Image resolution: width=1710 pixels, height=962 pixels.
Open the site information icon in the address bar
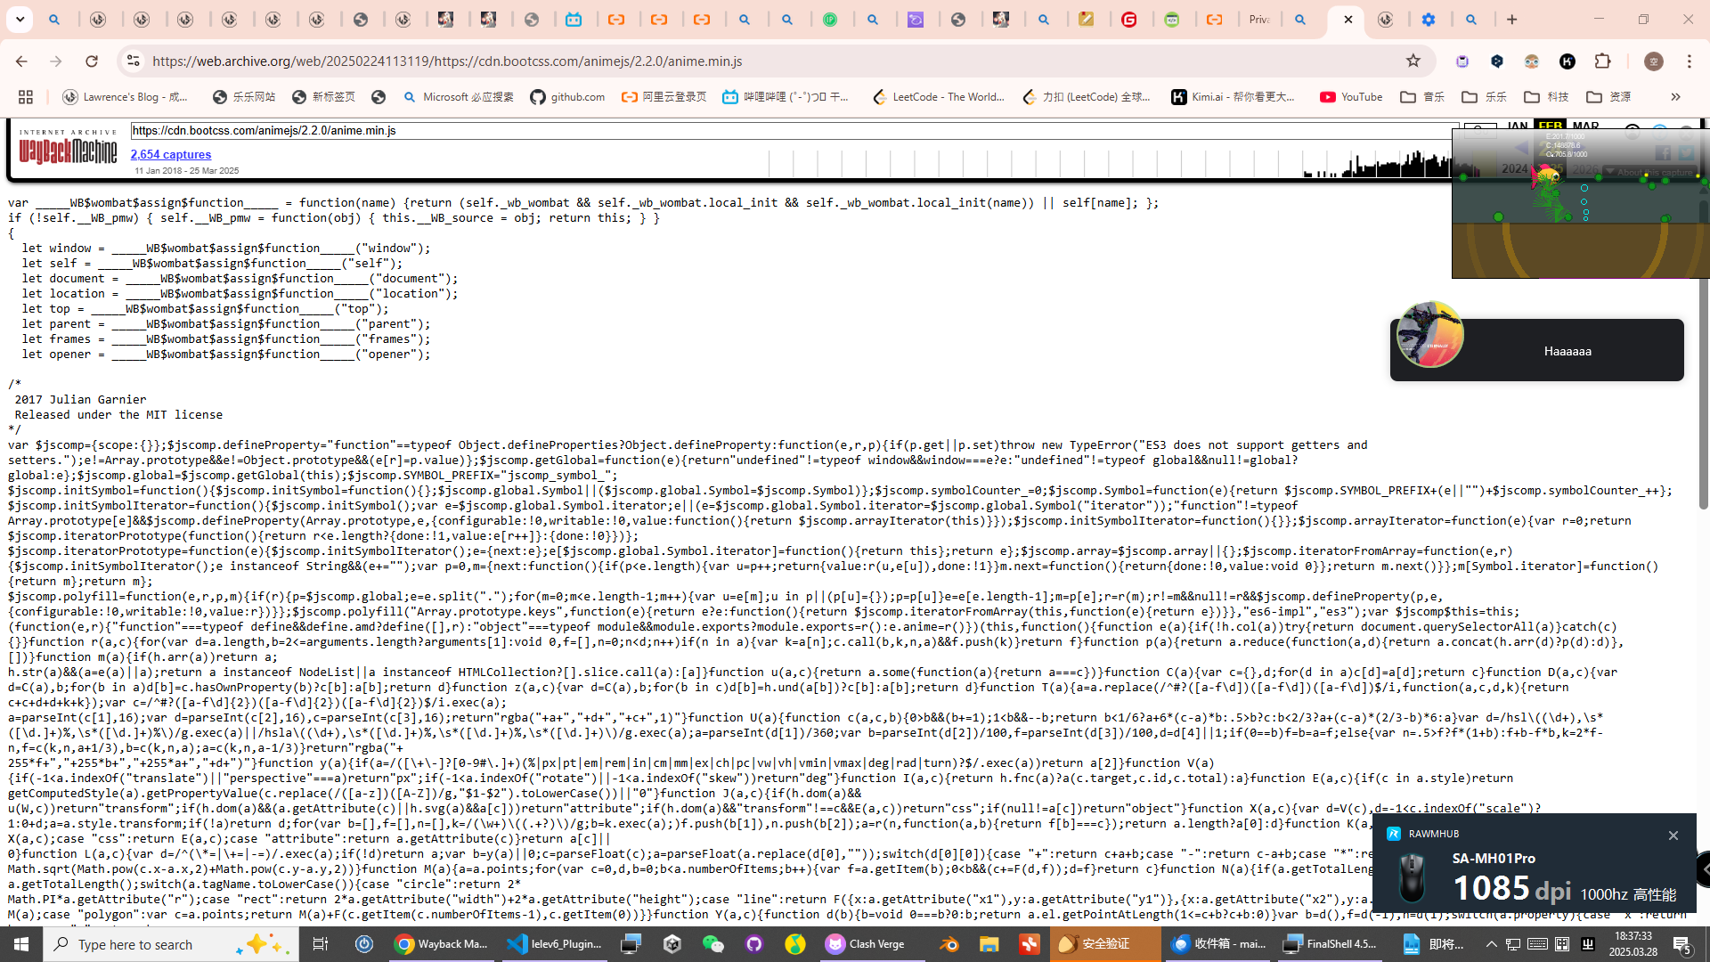click(133, 61)
